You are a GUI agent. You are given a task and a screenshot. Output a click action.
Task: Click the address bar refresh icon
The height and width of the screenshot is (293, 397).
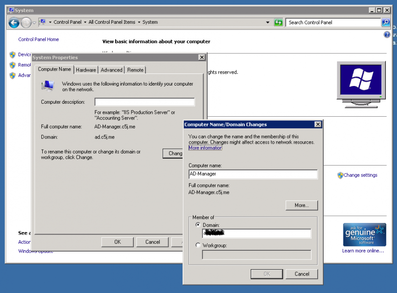278,22
